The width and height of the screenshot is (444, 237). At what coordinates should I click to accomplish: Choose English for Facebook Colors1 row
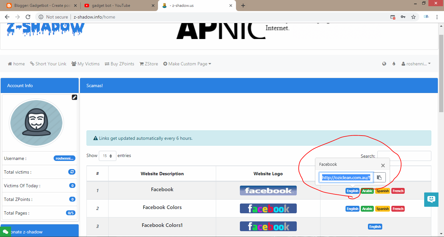click(375, 227)
